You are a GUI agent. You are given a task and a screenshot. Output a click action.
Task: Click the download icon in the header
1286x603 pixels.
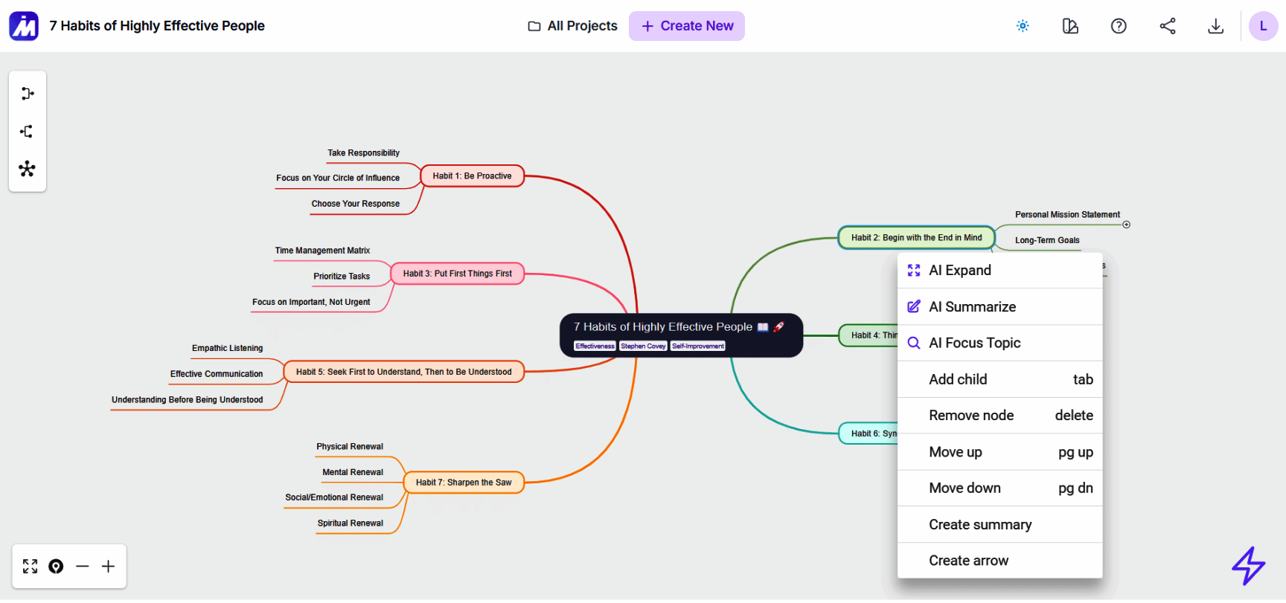[1215, 26]
